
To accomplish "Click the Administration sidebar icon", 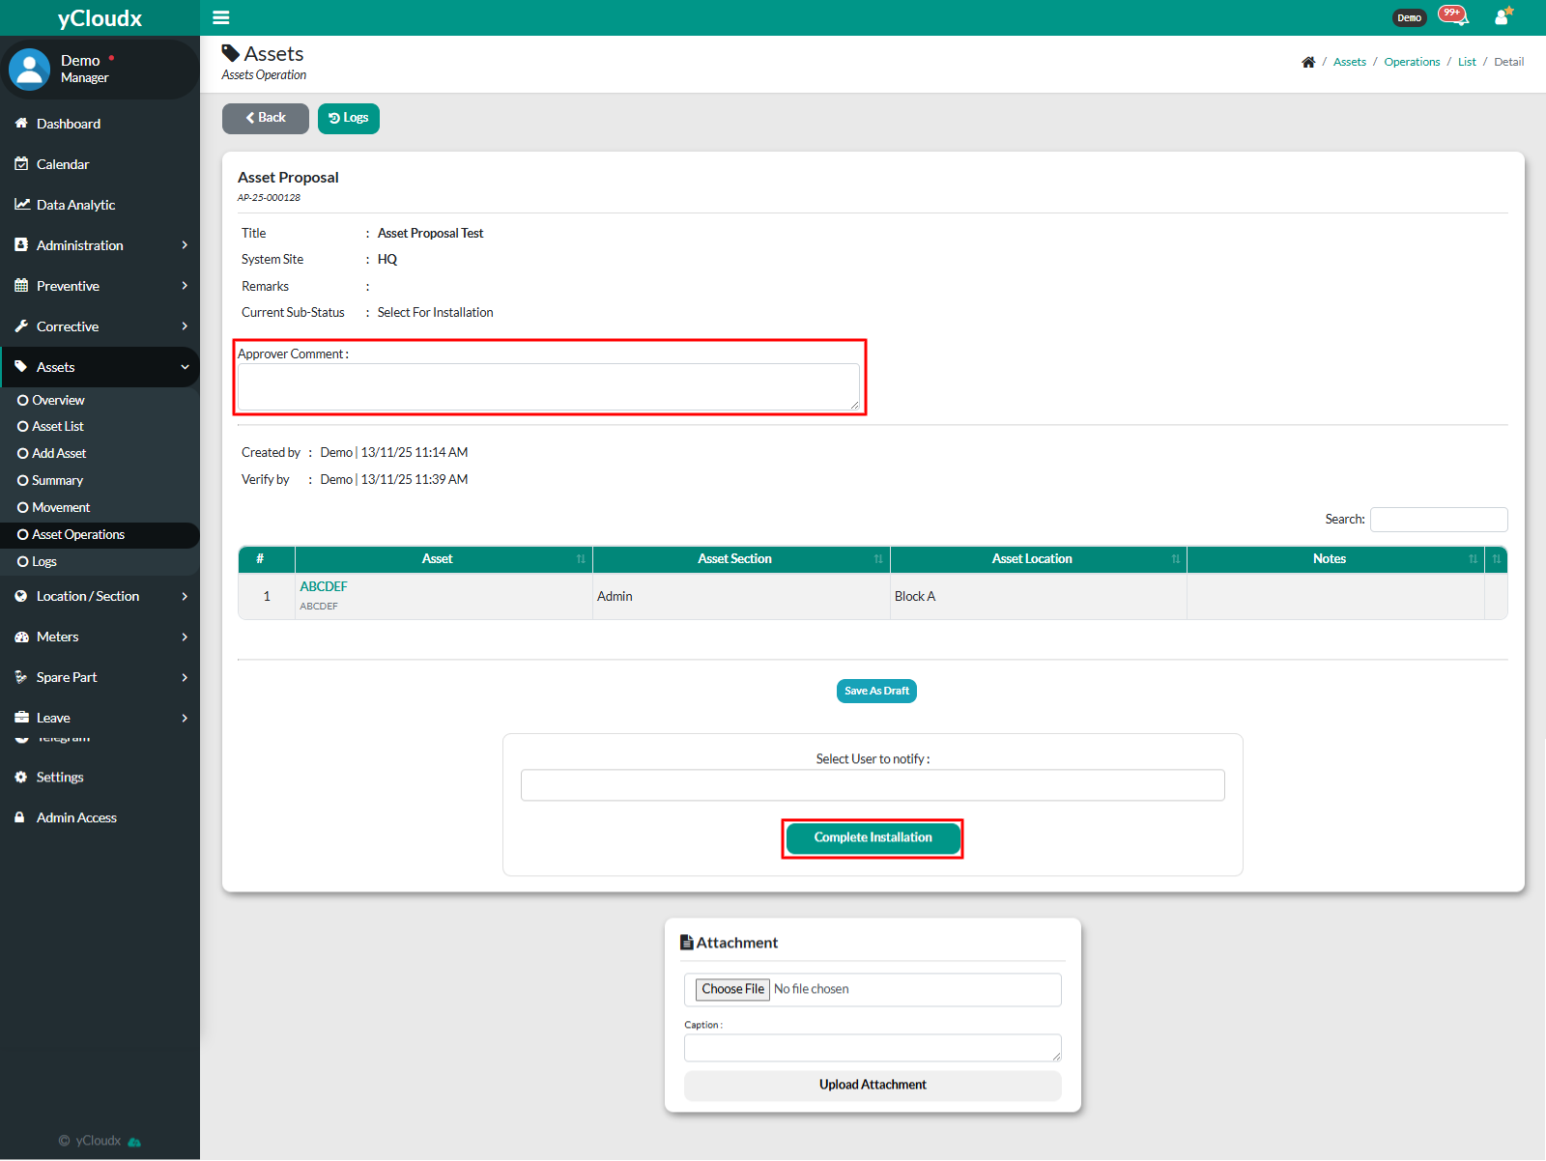I will 21,244.
